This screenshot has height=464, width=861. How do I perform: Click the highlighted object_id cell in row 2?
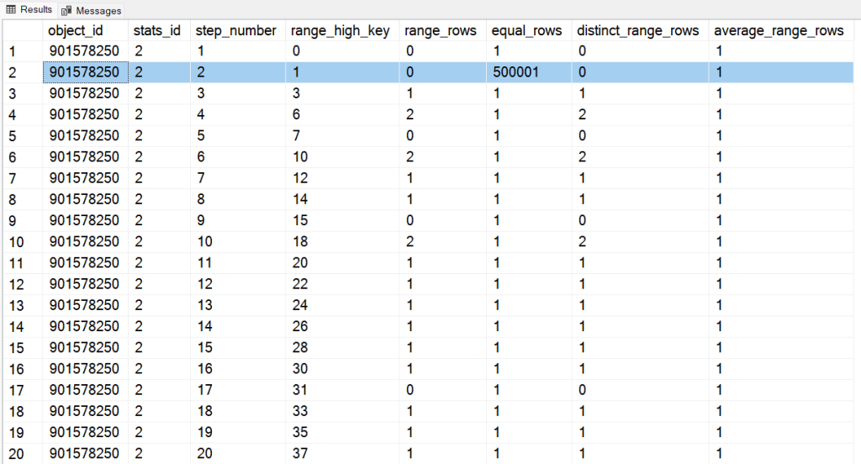pyautogui.click(x=86, y=72)
